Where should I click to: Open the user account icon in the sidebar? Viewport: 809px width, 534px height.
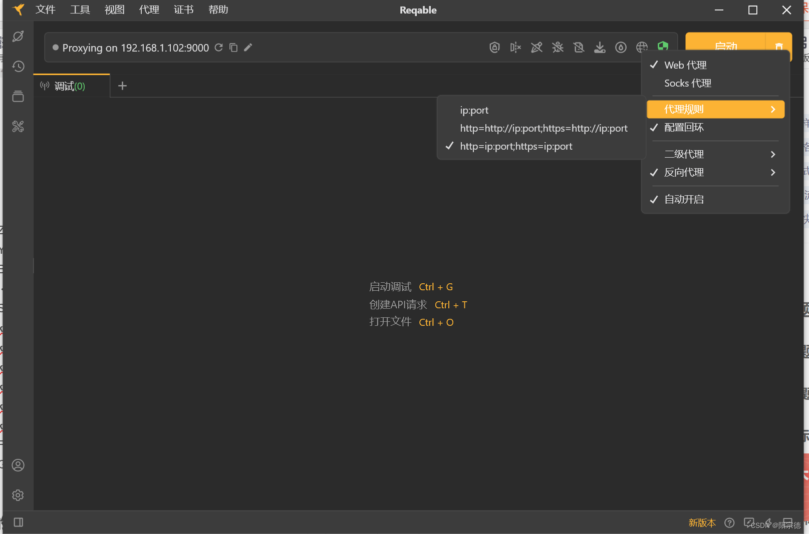18,465
